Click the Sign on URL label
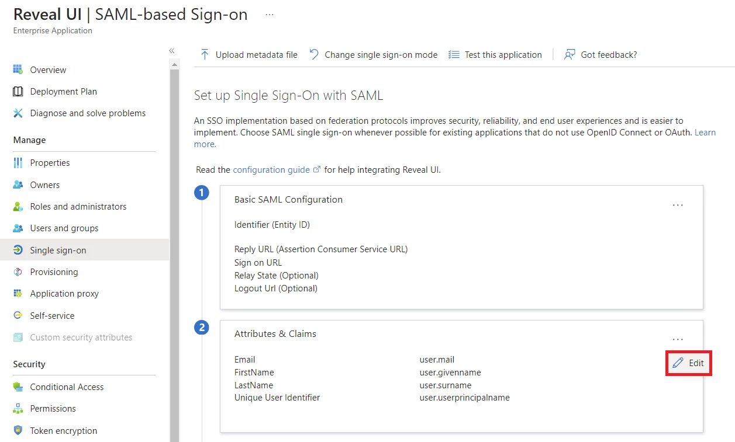 point(258,263)
